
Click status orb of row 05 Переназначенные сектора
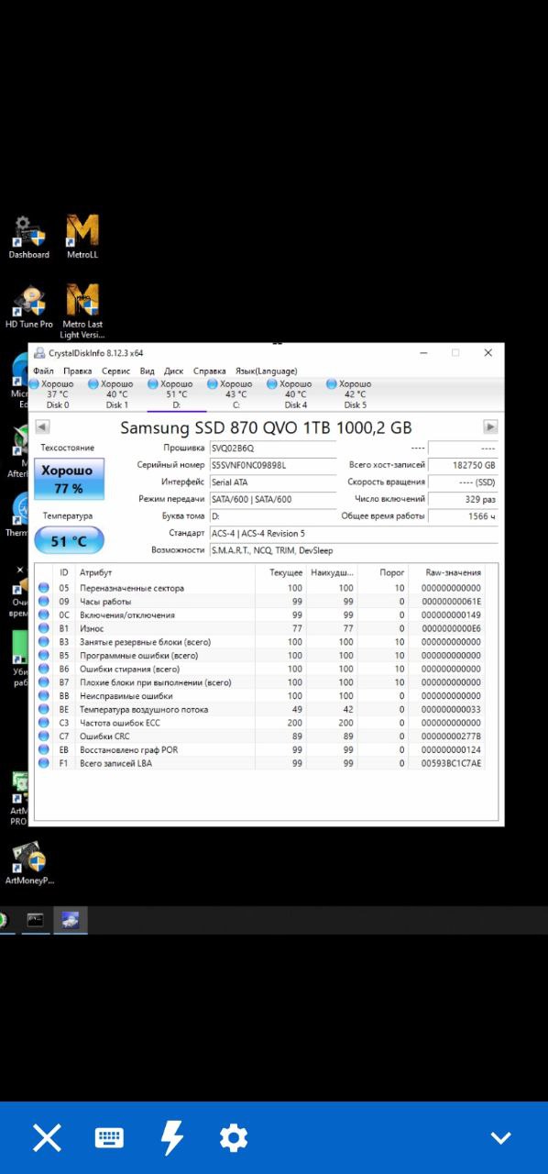44,588
